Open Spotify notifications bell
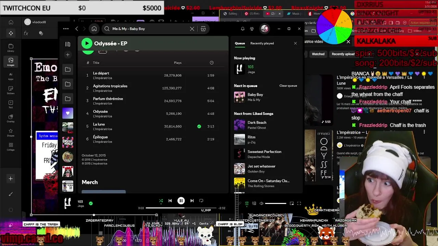 click(x=243, y=29)
